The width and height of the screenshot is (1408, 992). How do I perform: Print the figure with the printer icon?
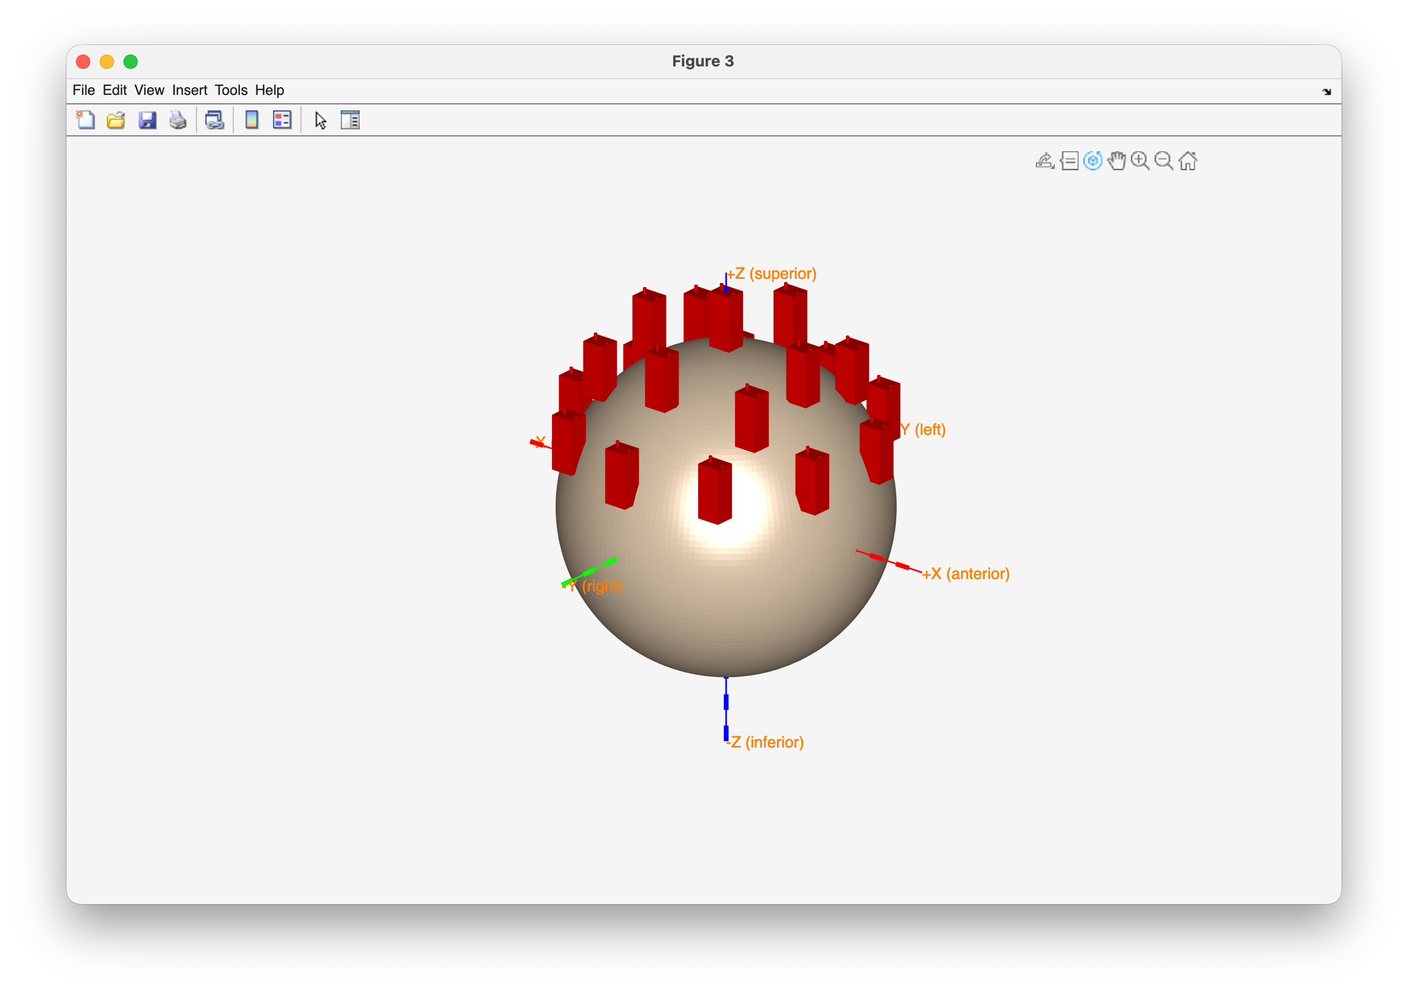coord(178,120)
